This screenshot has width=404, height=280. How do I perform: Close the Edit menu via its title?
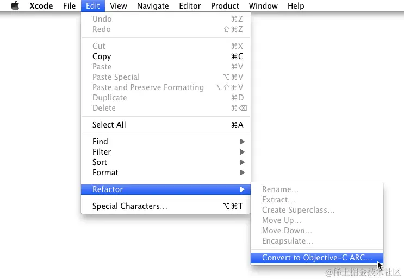coord(93,5)
